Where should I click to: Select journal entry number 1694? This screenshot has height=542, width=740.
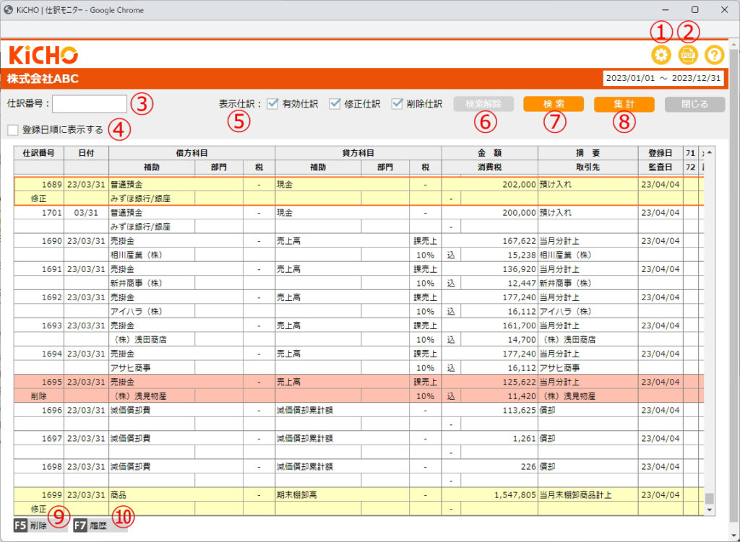(51, 354)
